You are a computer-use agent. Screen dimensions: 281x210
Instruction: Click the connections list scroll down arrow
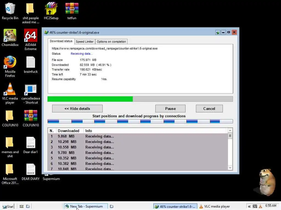click(x=230, y=168)
